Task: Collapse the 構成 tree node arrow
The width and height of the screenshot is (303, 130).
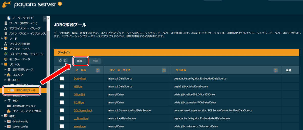Action: (x=2, y=116)
